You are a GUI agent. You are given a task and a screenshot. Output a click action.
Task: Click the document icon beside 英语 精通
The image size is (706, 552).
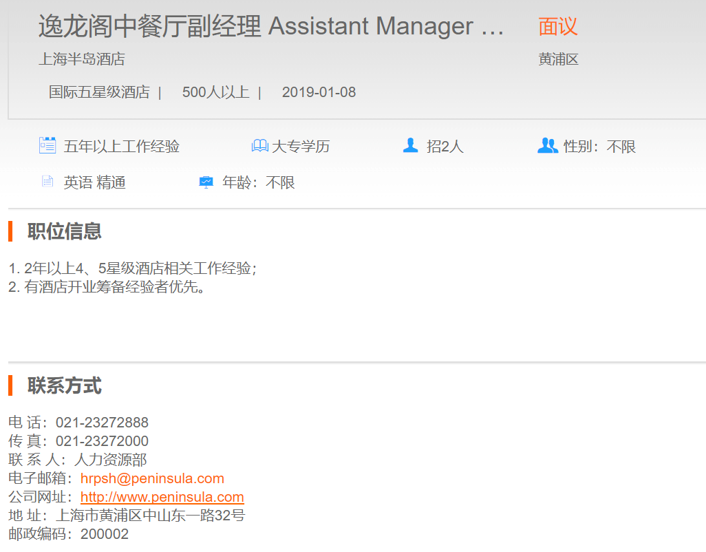coord(47,182)
